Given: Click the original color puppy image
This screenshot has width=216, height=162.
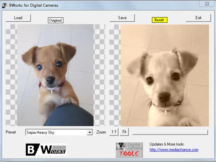Looking at the screenshot, I should 55,75.
